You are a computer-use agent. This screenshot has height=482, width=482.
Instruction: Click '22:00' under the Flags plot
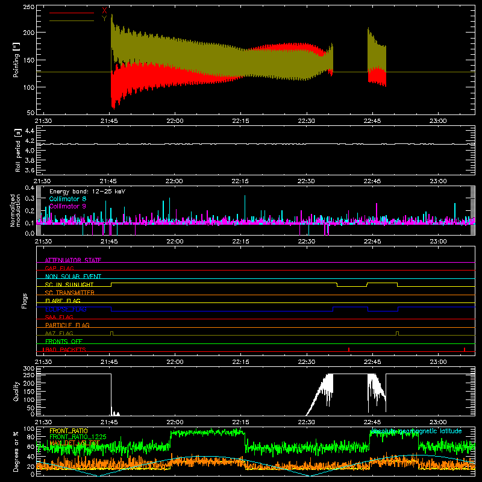175,362
